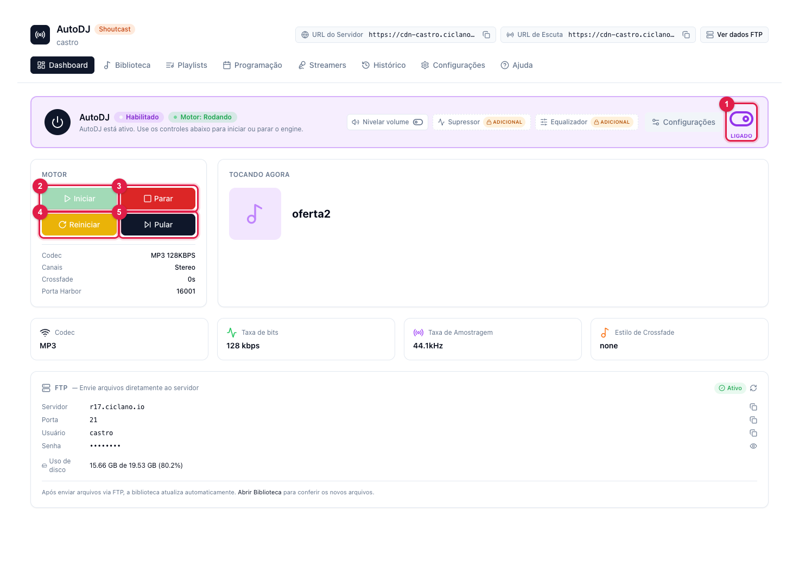Image resolution: width=799 pixels, height=573 pixels.
Task: Open the Abrir Biblioteca link
Action: (259, 493)
